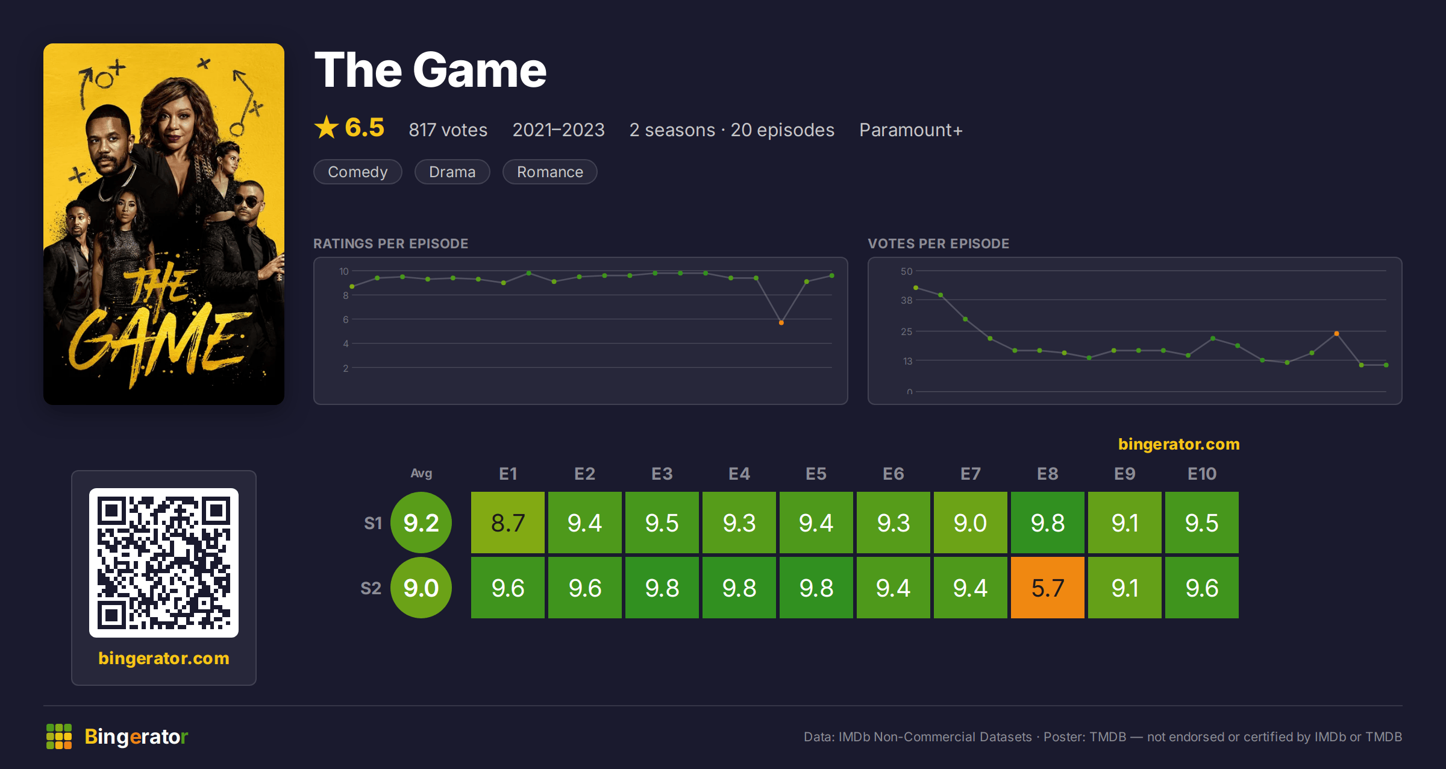Screen dimensions: 1446x769
Task: Click the E5 column header
Action: click(x=816, y=474)
